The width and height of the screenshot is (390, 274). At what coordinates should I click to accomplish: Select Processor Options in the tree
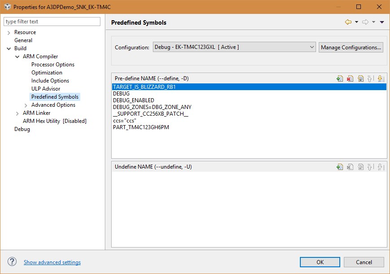point(53,65)
